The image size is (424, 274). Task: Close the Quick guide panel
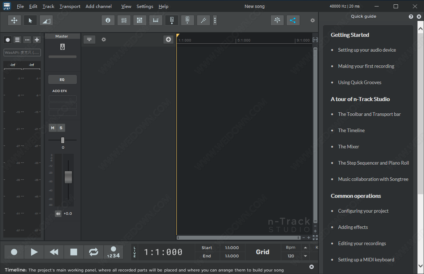(419, 17)
